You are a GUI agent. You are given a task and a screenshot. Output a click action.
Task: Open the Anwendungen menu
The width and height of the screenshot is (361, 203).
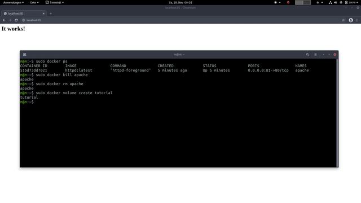(x=14, y=2)
